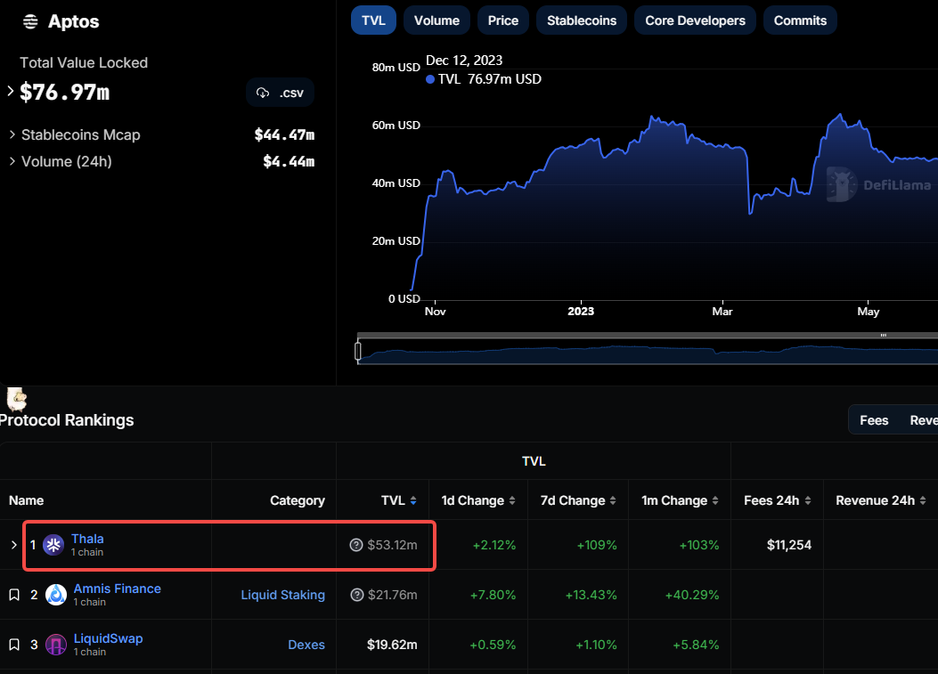
Task: Click the Aptos chain logo icon
Action: 30,21
